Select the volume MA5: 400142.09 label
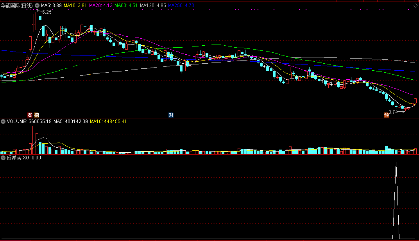Image resolution: width=419 pixels, height=241 pixels. click(x=70, y=121)
